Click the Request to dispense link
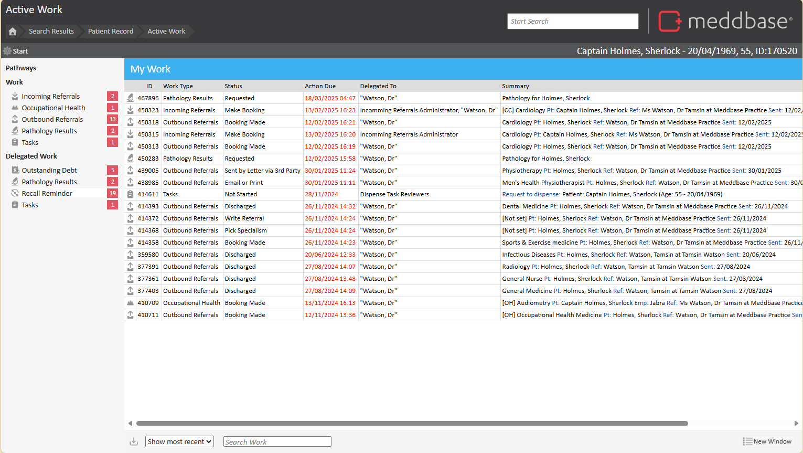The width and height of the screenshot is (803, 453). point(531,194)
